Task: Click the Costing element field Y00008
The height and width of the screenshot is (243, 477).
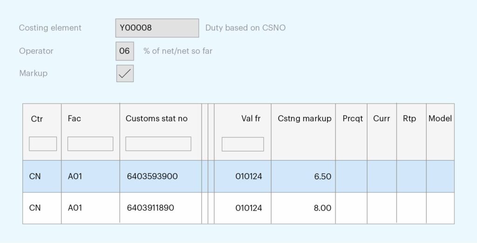Action: [157, 28]
